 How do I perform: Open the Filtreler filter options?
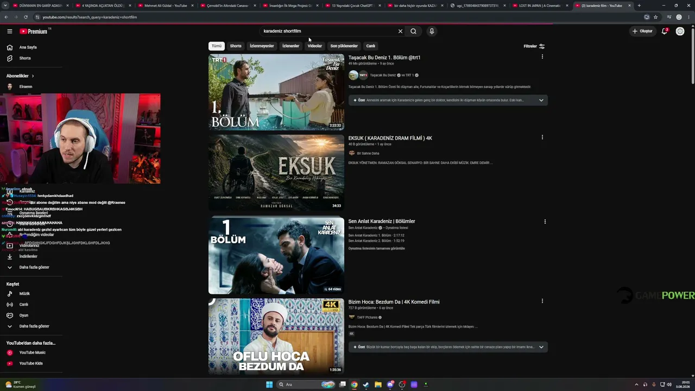coord(534,46)
